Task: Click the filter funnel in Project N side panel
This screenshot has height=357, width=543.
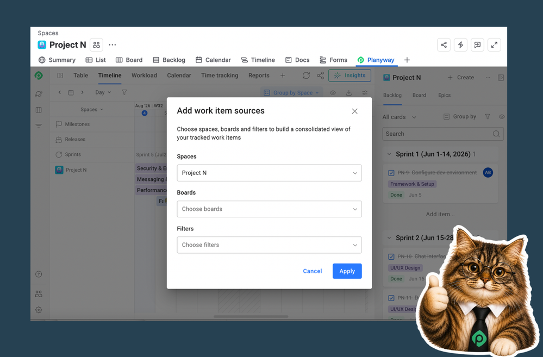Action: [488, 117]
